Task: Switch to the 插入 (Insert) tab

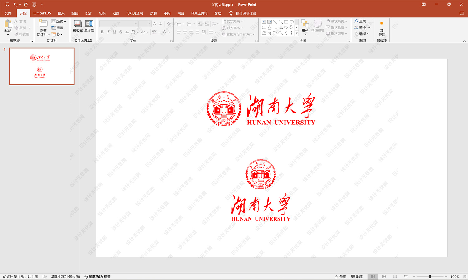Action: pos(61,13)
